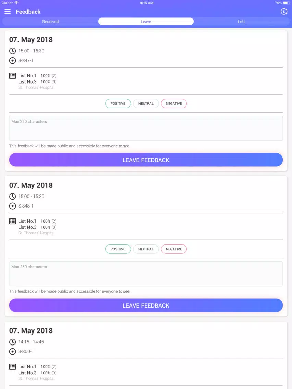
Task: Submit LEAVE FEEDBACK for S-848-1
Action: coord(146,305)
